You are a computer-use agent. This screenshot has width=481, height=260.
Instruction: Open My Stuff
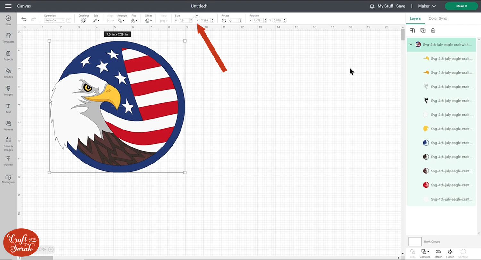pyautogui.click(x=385, y=6)
